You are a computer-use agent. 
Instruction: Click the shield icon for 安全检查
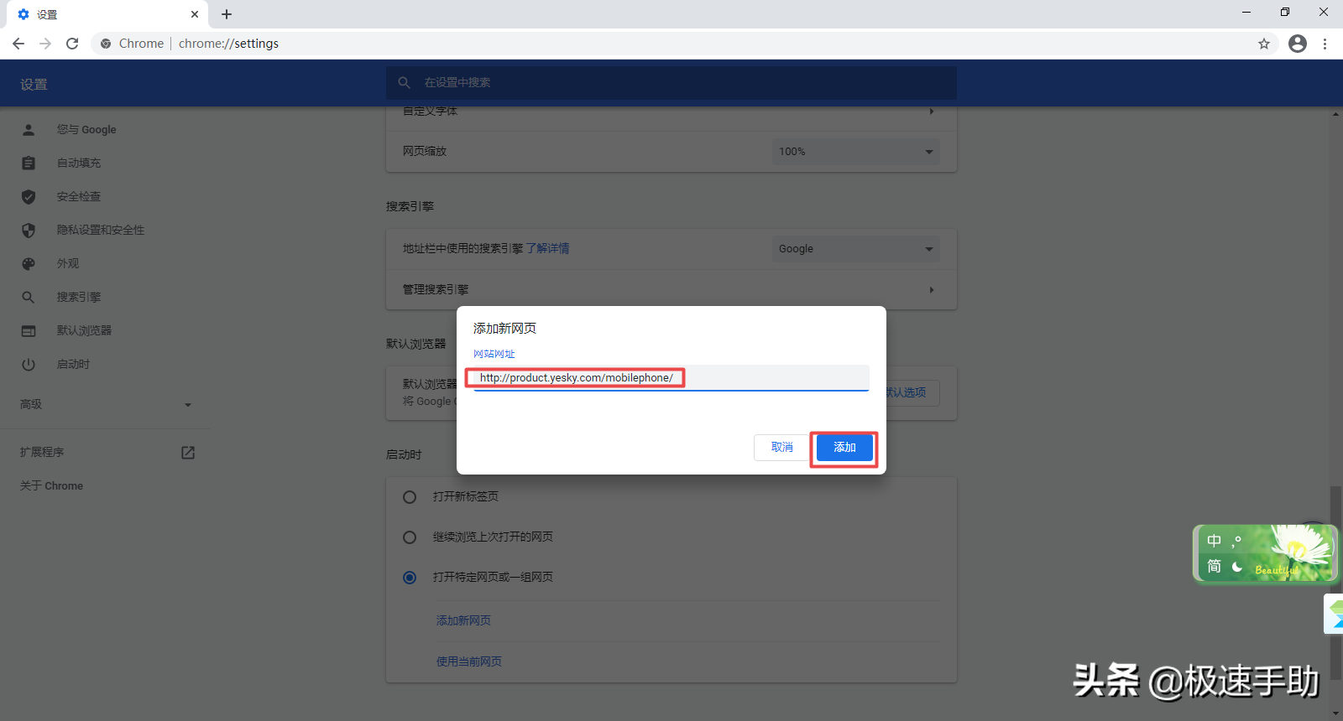pyautogui.click(x=29, y=197)
